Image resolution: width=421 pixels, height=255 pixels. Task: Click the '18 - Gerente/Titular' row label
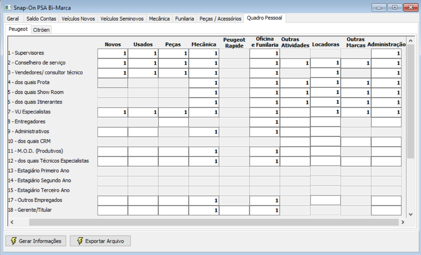[30, 210]
